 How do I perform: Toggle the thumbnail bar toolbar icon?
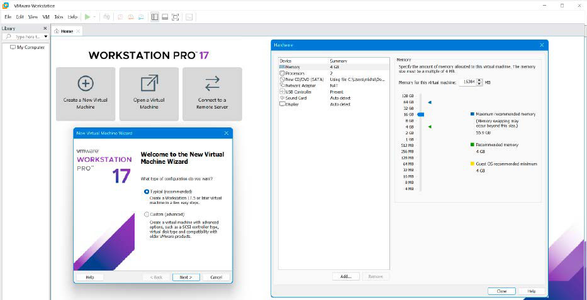pos(165,17)
